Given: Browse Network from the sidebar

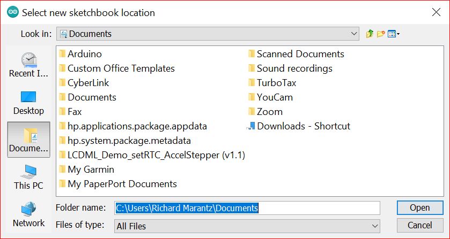Looking at the screenshot, I should [x=29, y=214].
